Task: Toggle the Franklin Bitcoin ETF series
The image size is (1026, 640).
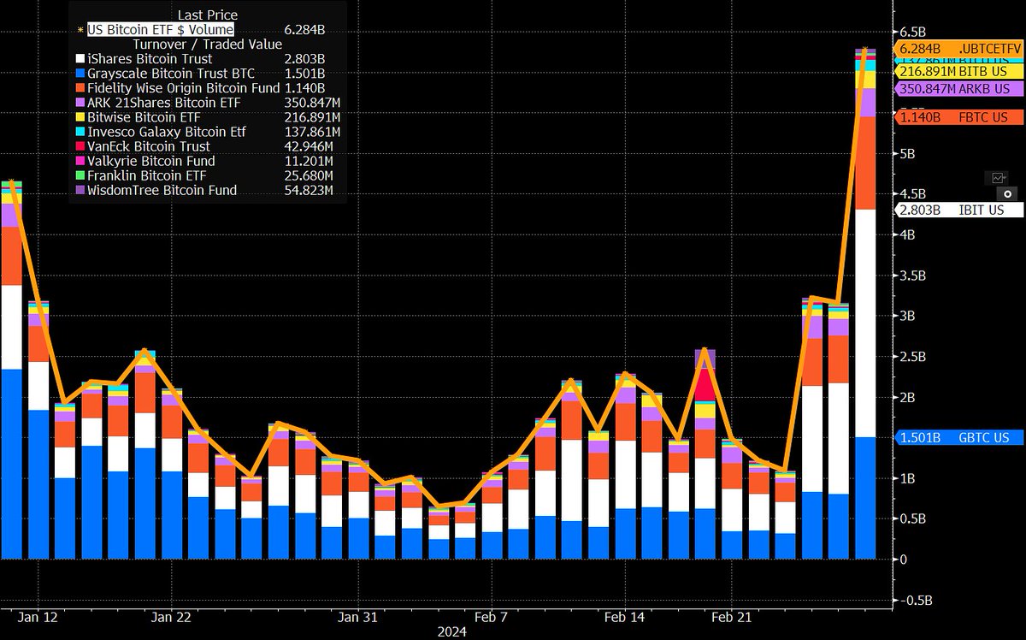Action: [80, 175]
